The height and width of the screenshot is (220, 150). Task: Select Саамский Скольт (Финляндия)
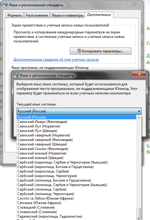point(76,149)
